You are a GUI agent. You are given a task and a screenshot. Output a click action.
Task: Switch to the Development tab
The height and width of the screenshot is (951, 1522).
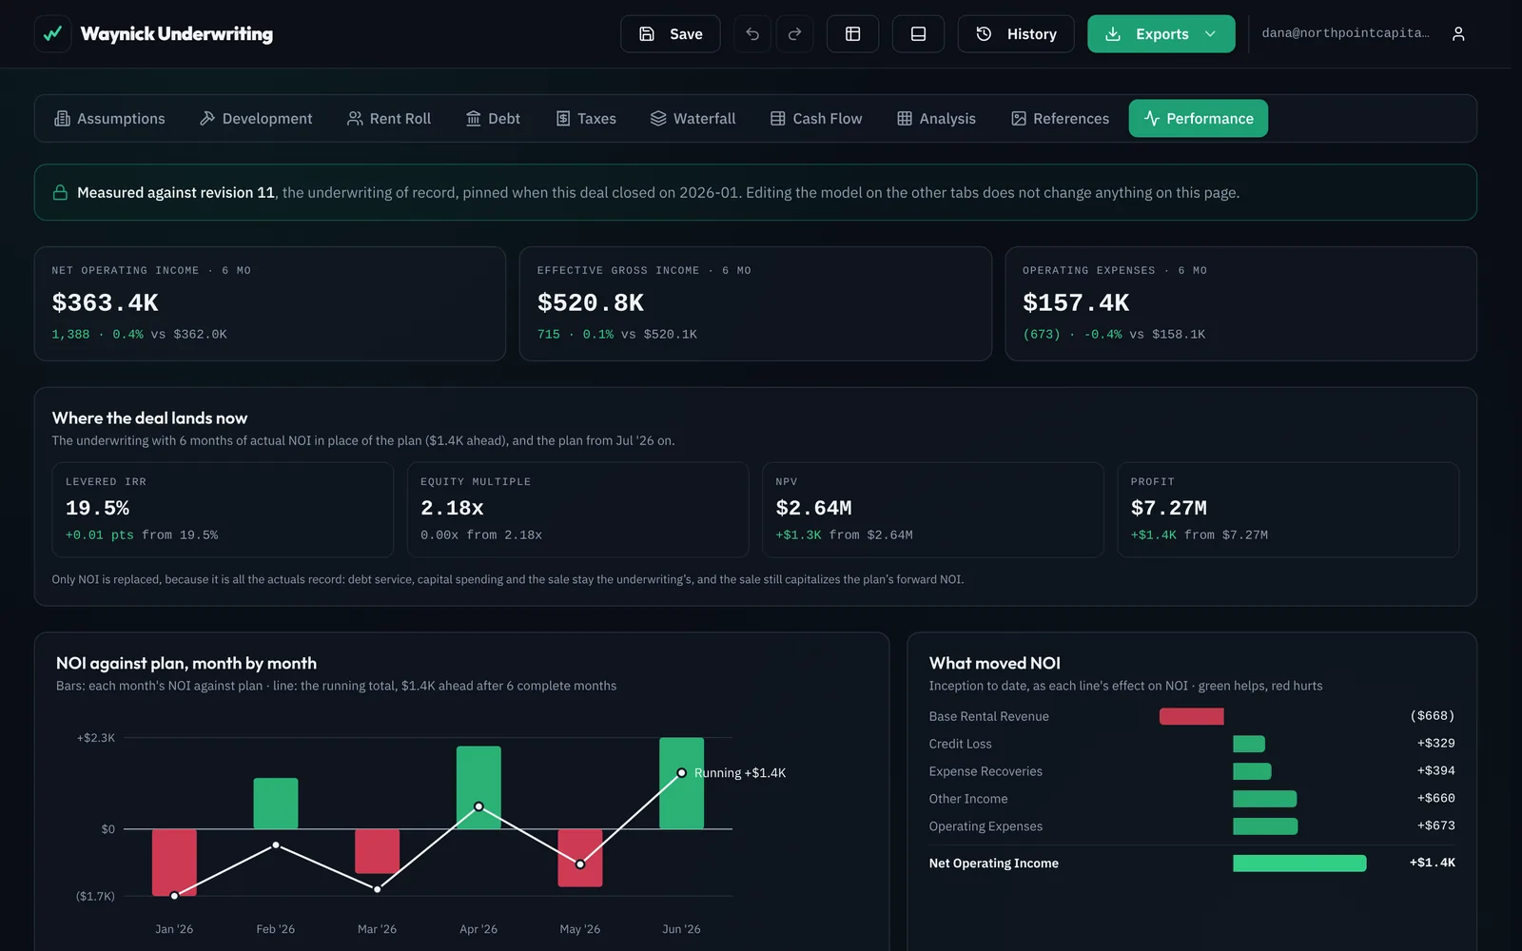[x=256, y=118]
